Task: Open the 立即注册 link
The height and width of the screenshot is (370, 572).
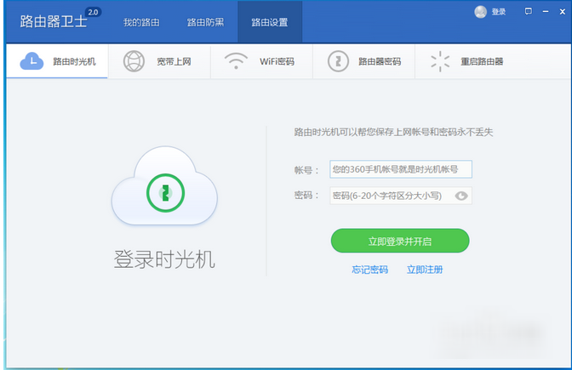Action: click(425, 270)
